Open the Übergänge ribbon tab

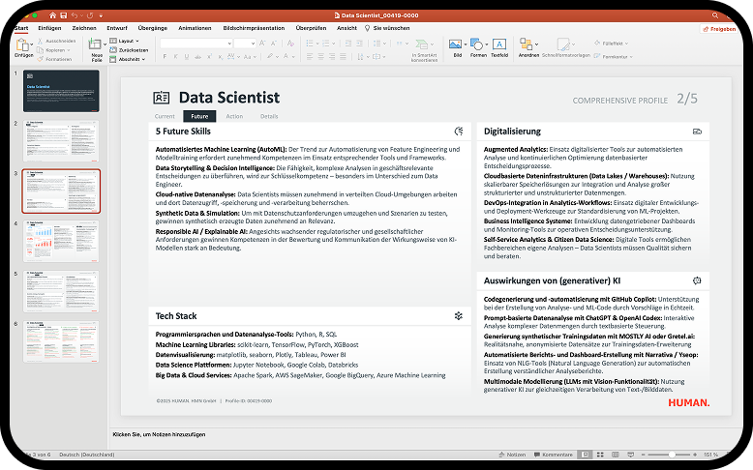(x=152, y=28)
